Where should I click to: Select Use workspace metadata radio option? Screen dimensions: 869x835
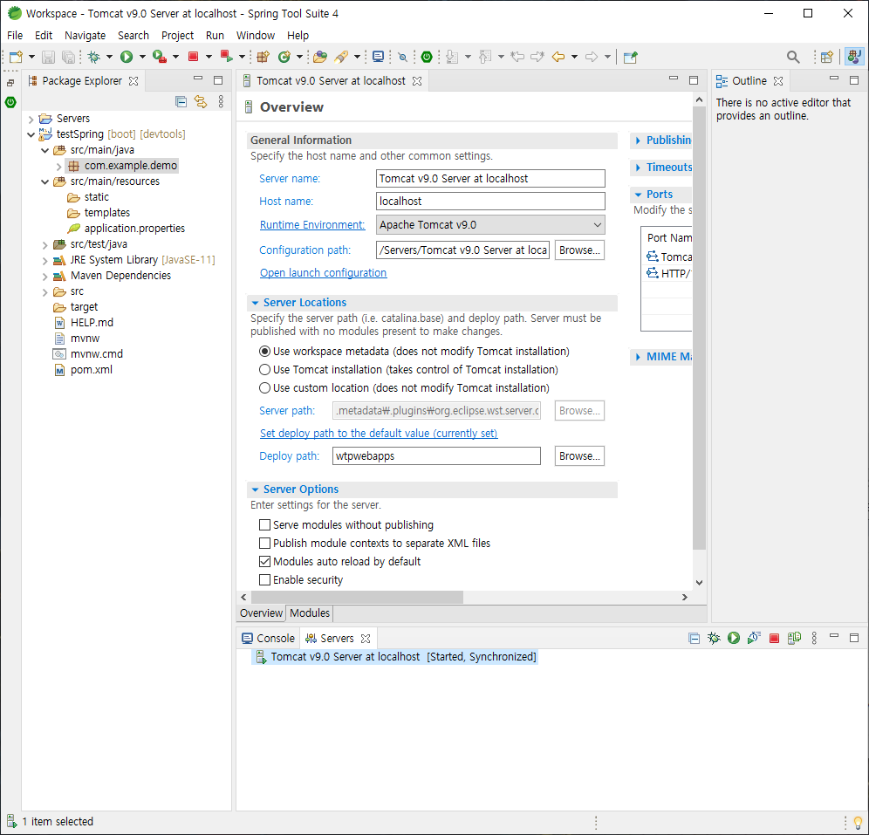point(265,352)
